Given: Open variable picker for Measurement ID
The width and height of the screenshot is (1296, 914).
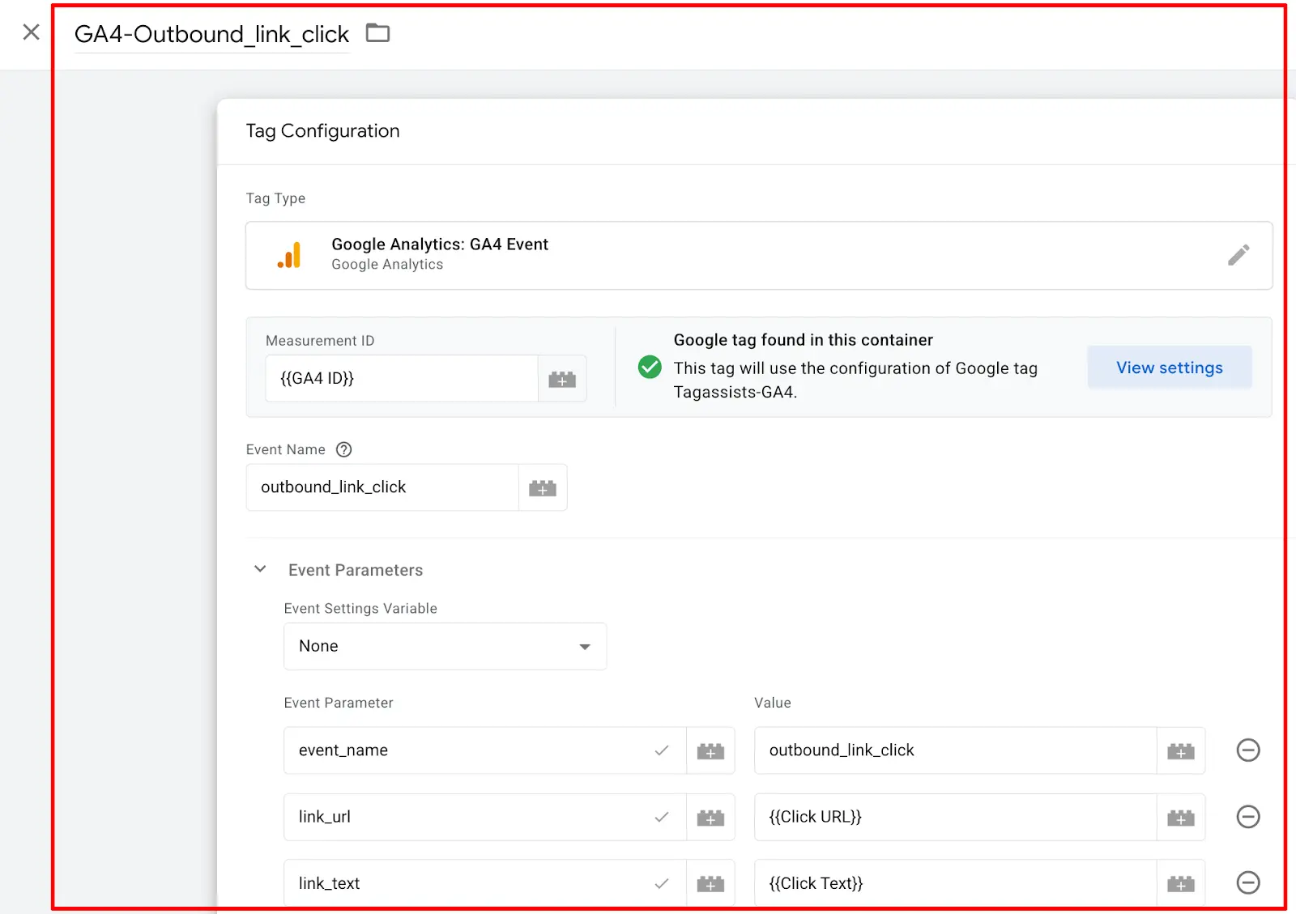Looking at the screenshot, I should (x=562, y=378).
